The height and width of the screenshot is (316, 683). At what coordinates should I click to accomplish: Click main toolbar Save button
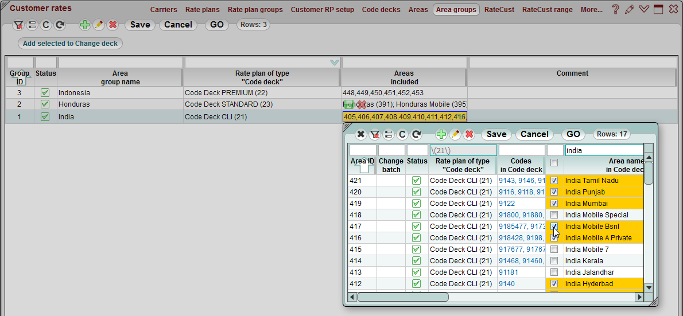[140, 25]
